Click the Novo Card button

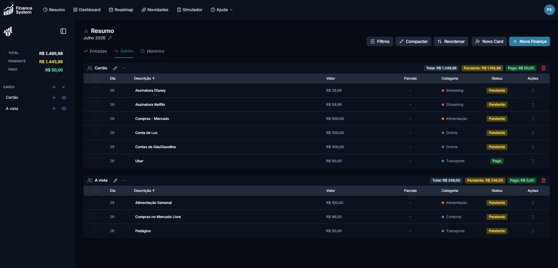489,41
